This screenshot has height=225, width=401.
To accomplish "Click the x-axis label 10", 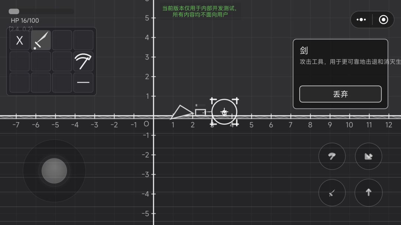I will pyautogui.click(x=349, y=125).
